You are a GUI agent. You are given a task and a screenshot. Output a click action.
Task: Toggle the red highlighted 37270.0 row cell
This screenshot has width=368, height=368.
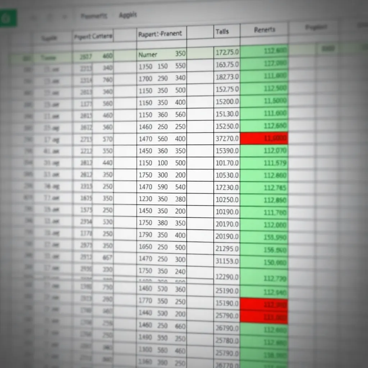264,138
